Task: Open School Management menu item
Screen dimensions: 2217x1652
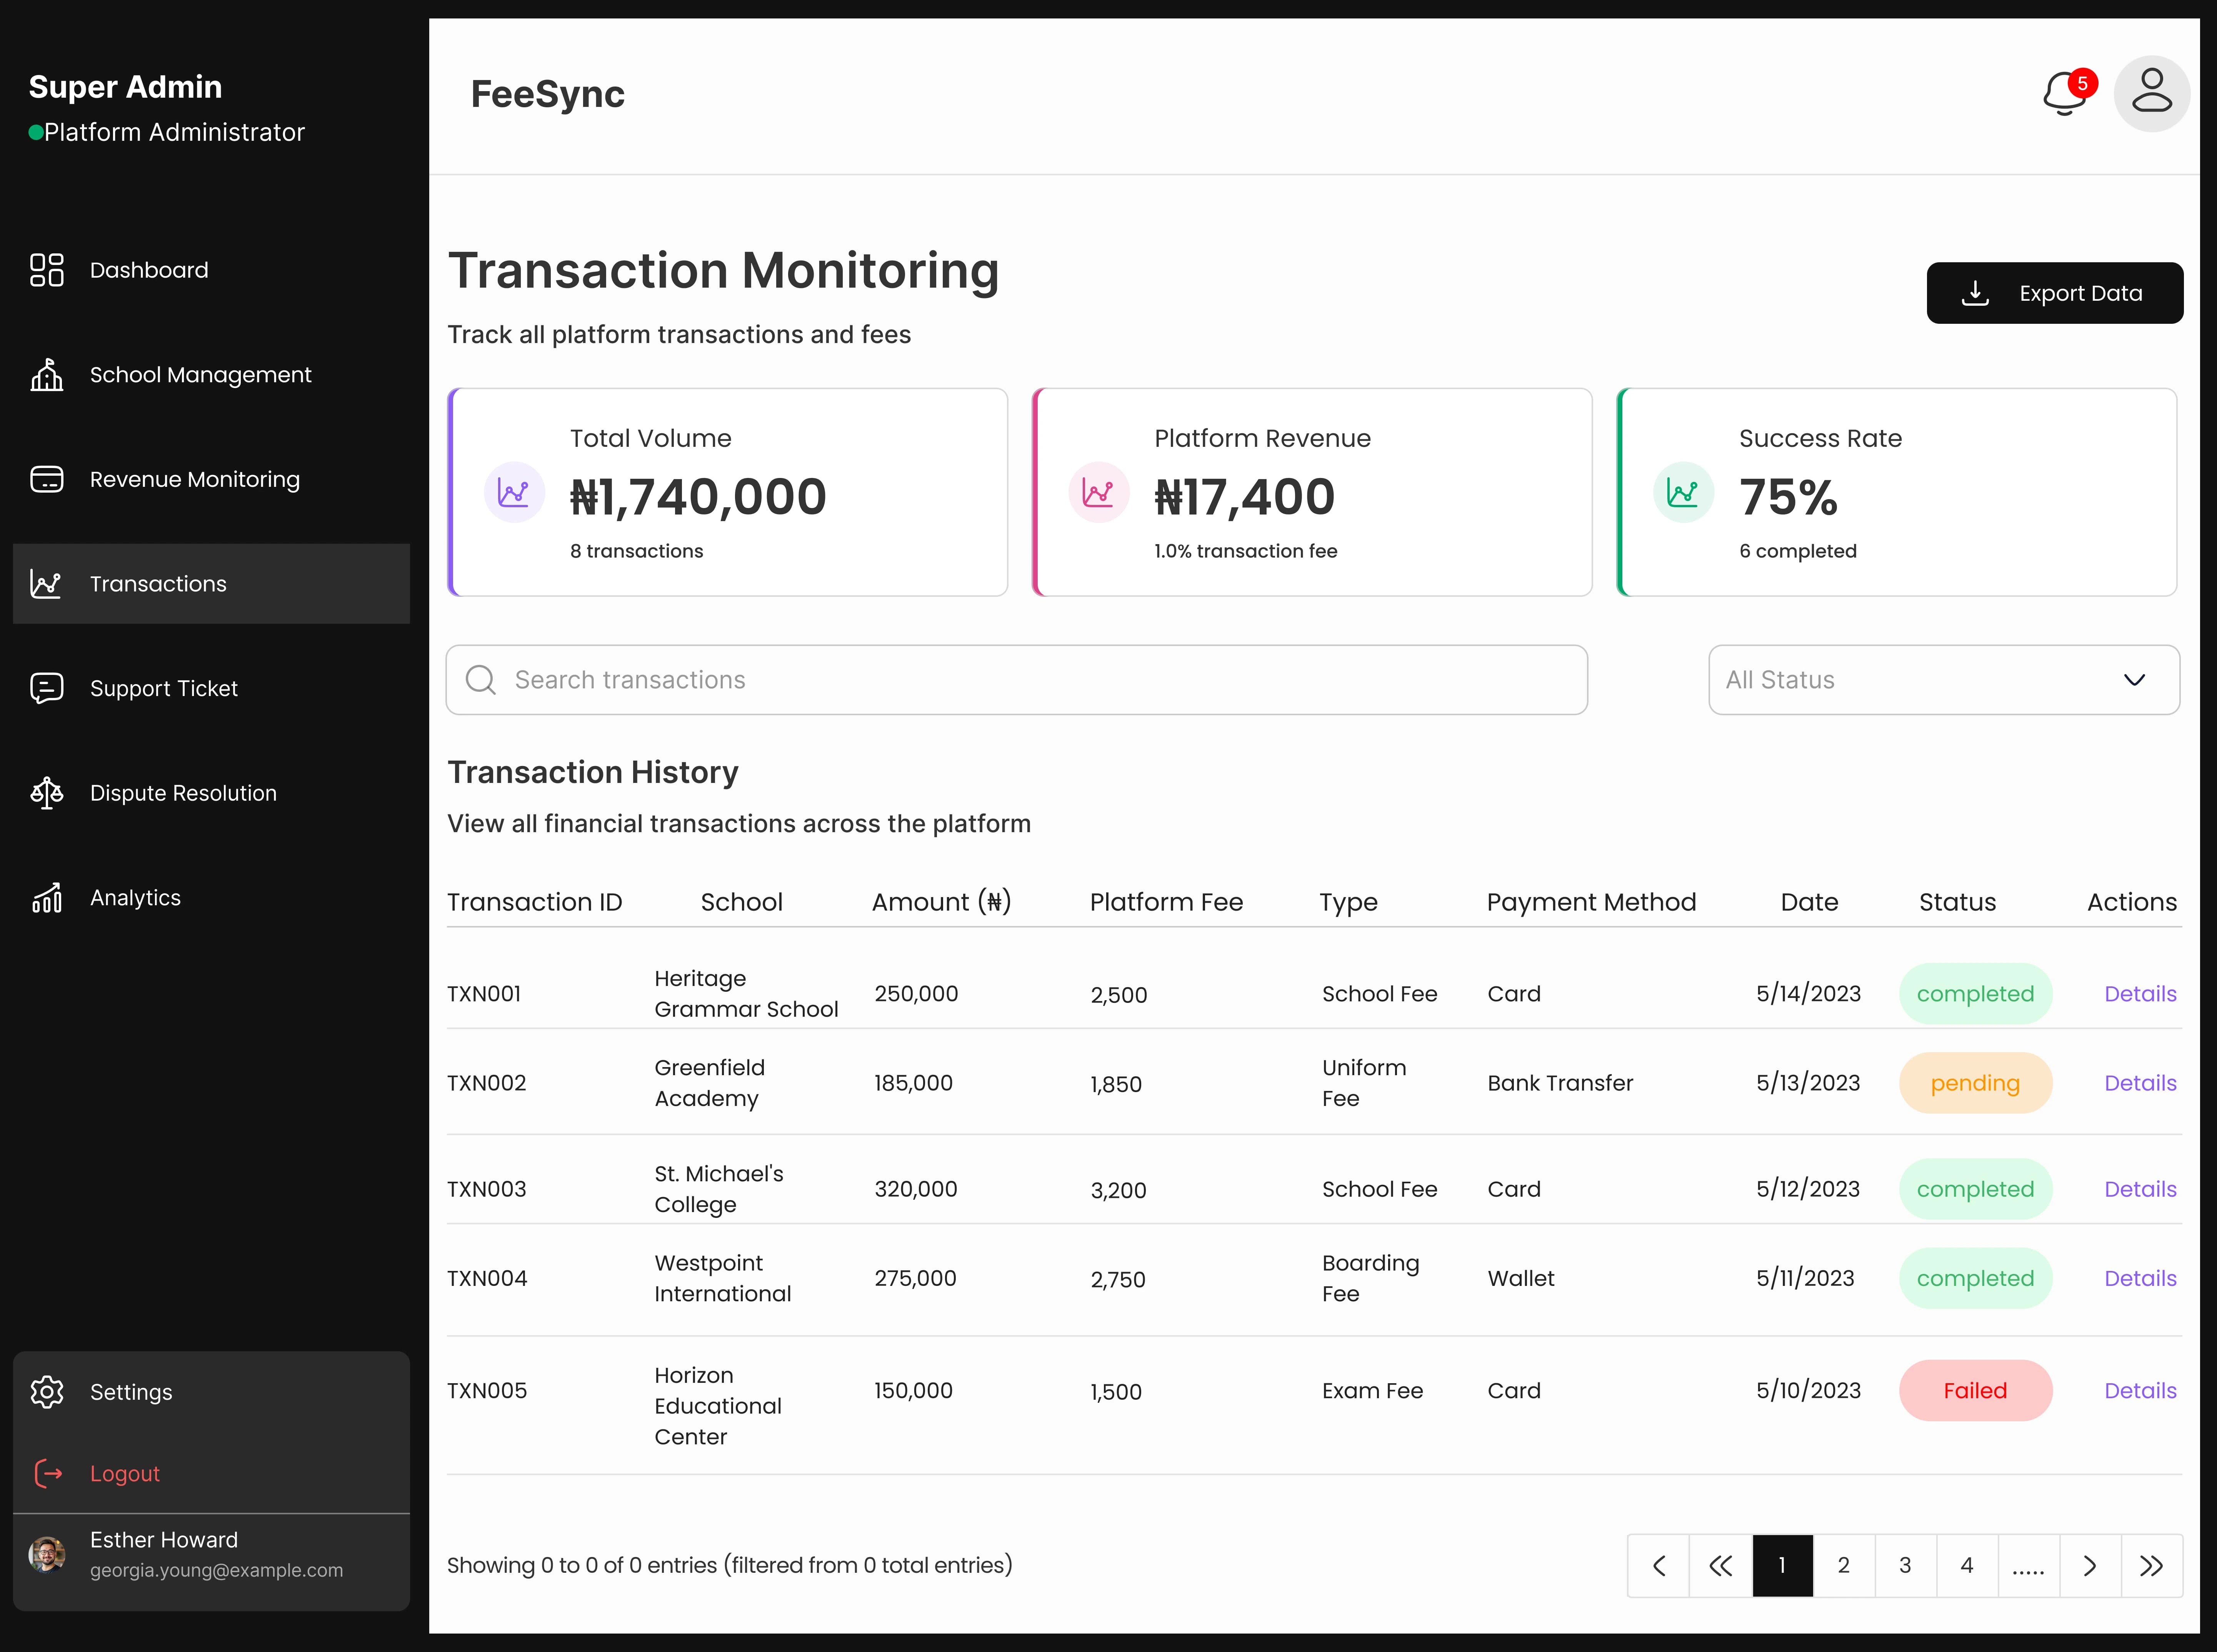Action: (211, 375)
